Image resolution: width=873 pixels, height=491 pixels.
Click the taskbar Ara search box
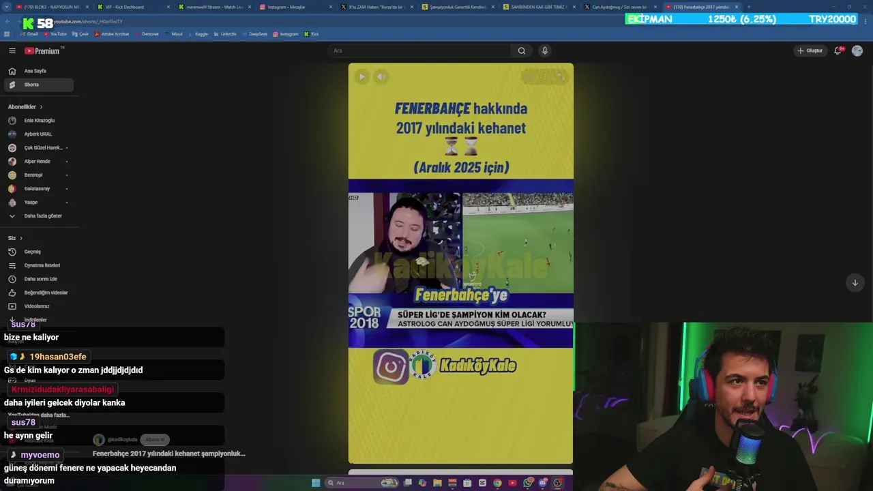[x=361, y=483]
